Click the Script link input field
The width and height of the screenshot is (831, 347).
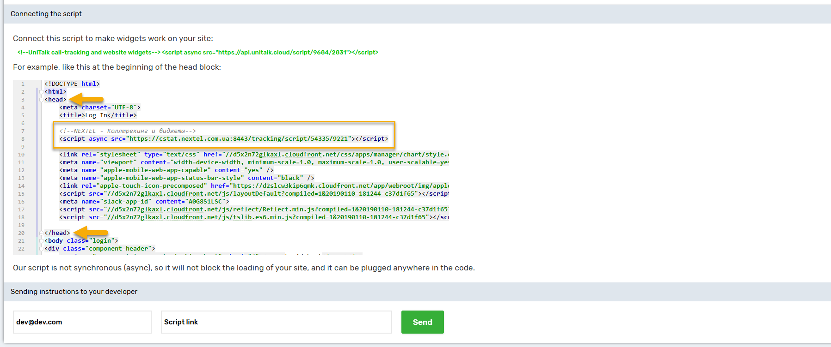(x=276, y=322)
